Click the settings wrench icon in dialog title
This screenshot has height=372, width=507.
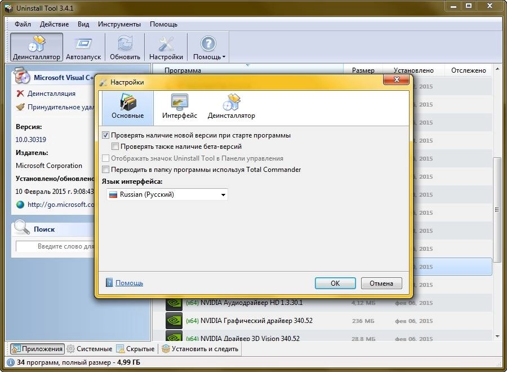[103, 82]
